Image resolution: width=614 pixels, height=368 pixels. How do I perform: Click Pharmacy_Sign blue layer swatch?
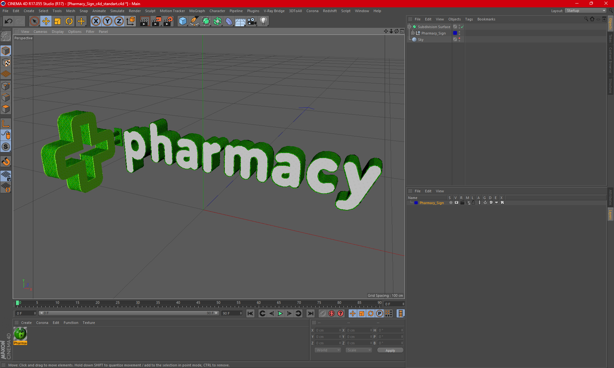coord(455,33)
